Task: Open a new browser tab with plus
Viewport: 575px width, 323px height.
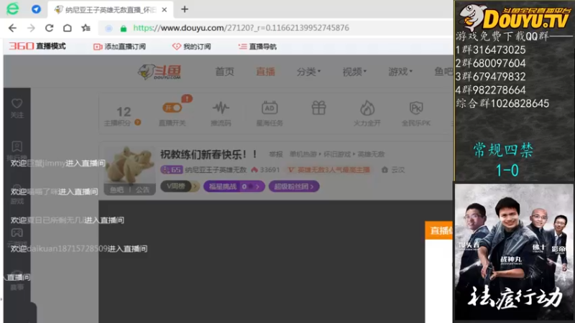Action: coord(185,9)
